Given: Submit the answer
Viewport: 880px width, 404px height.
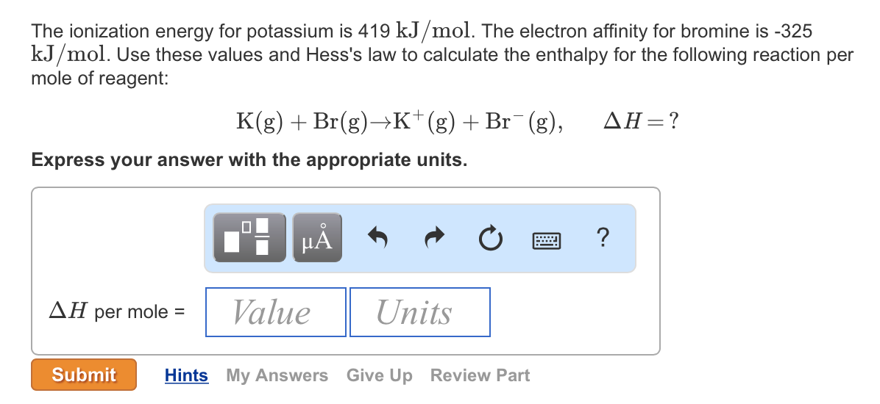Looking at the screenshot, I should 84,375.
